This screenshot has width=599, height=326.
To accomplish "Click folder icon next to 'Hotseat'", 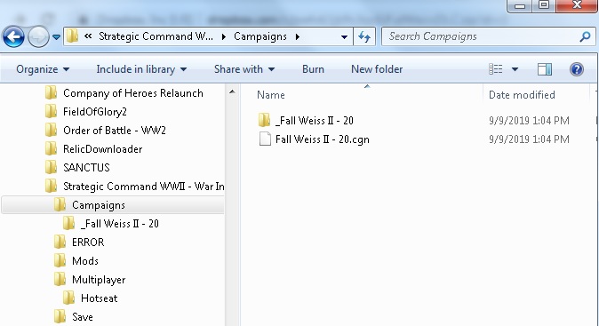I will (68, 298).
